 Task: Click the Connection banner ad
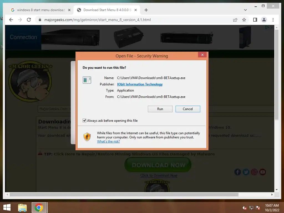[x=23, y=37]
